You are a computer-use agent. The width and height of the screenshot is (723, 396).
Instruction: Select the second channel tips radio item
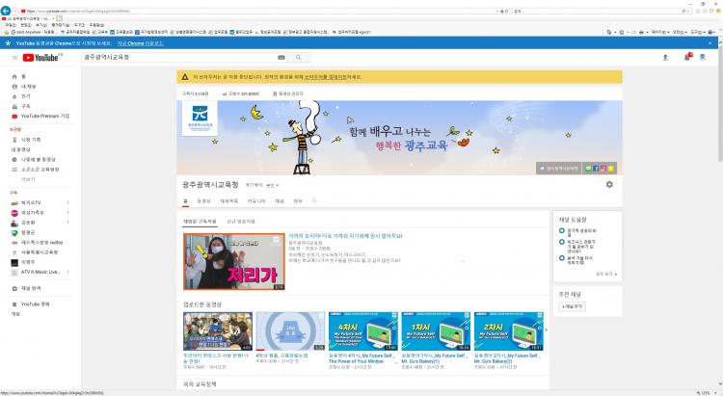562,243
